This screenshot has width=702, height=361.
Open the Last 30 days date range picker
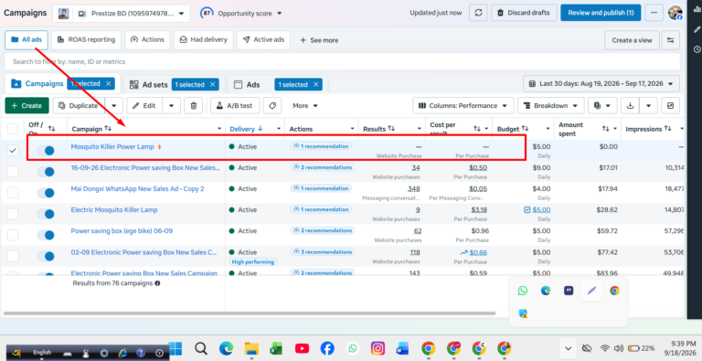pyautogui.click(x=601, y=84)
